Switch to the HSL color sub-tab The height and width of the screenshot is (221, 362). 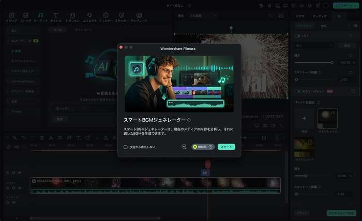[323, 26]
